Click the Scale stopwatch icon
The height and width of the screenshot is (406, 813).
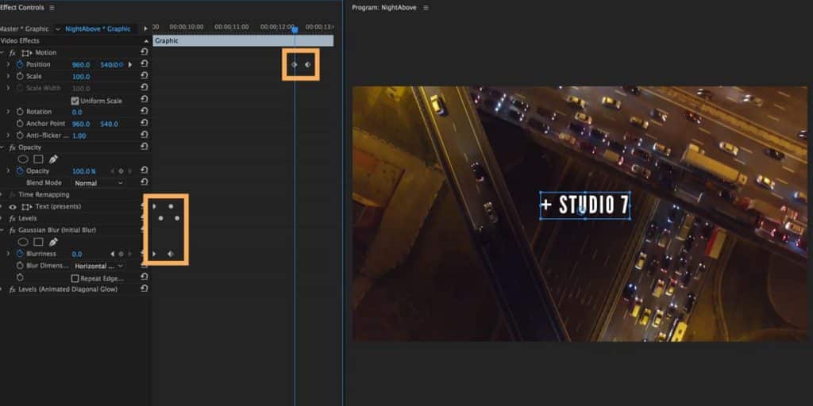coord(21,76)
